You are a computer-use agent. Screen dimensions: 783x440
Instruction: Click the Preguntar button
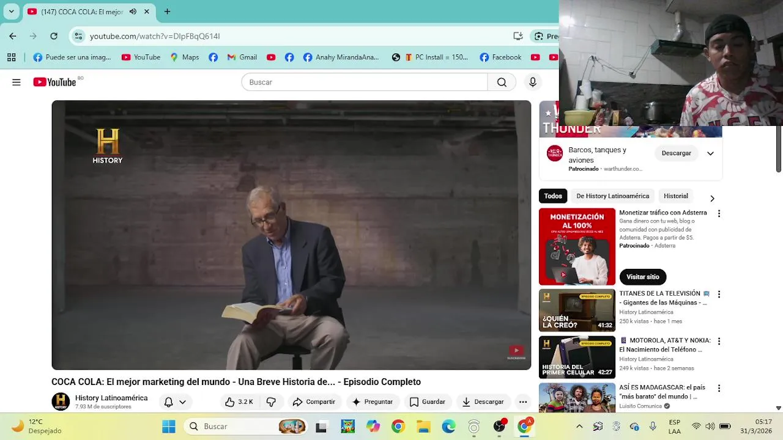coord(372,402)
